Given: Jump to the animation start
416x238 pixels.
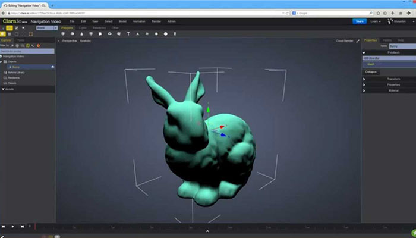Looking at the screenshot, I should point(3,227).
